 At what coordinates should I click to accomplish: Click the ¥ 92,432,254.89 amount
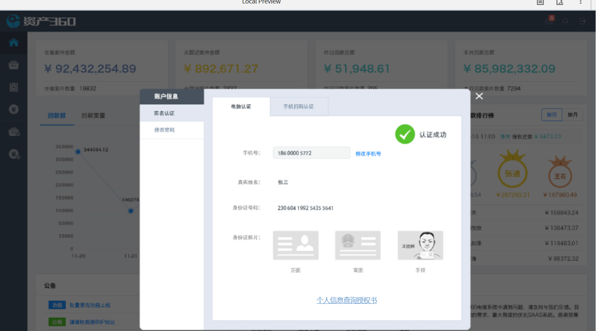point(90,69)
